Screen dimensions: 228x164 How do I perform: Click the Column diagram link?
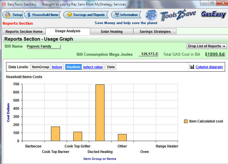[209, 67]
